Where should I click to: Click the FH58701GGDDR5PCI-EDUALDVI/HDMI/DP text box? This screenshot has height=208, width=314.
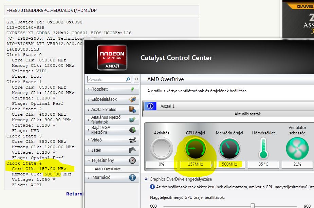pyautogui.click(x=101, y=10)
